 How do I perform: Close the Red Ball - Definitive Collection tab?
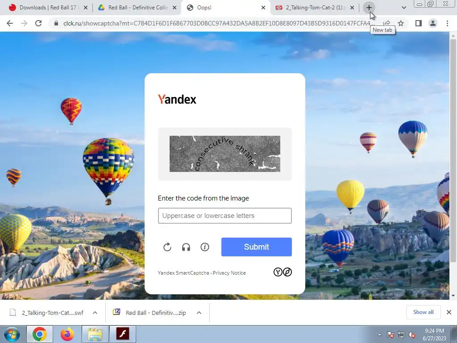(174, 8)
